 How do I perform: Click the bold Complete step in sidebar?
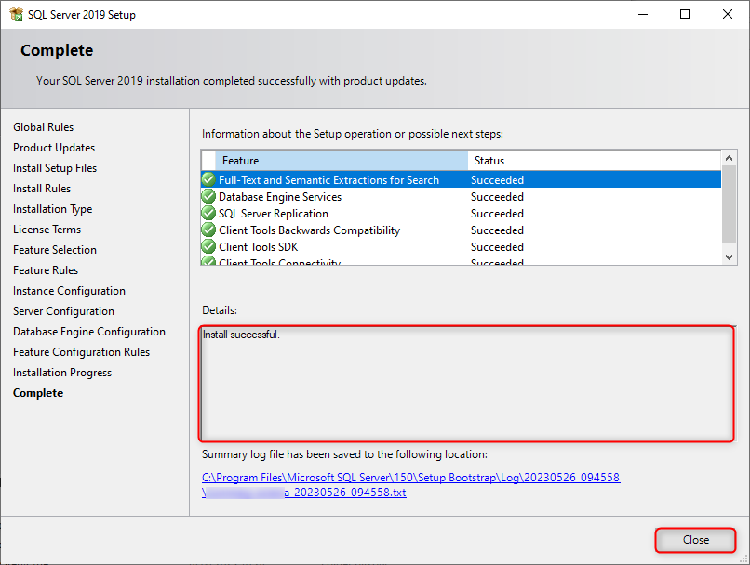point(38,393)
